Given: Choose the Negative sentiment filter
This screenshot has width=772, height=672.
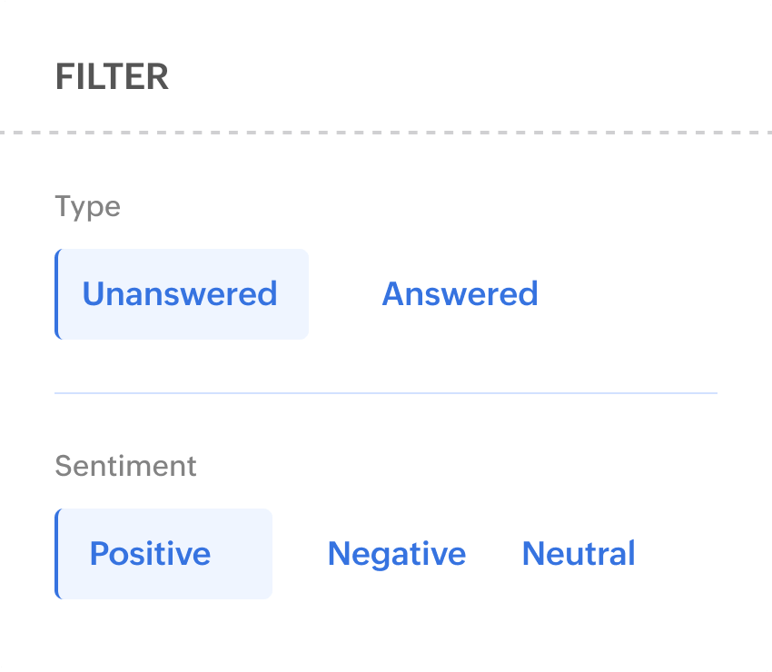Looking at the screenshot, I should click(396, 554).
